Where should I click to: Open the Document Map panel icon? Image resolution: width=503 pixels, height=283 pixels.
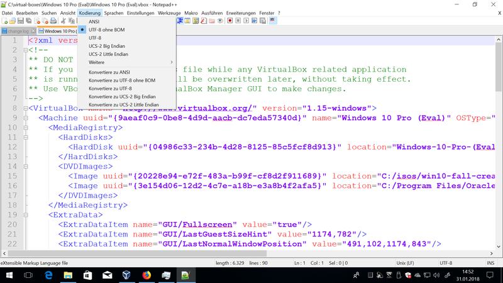coord(196,21)
